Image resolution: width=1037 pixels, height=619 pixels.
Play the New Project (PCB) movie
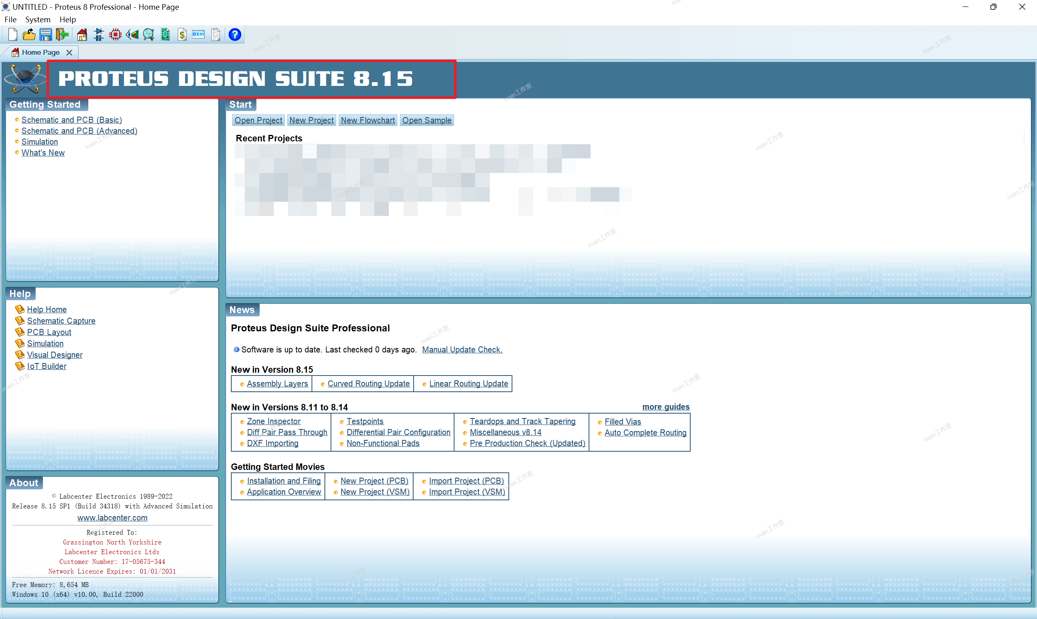coord(374,481)
